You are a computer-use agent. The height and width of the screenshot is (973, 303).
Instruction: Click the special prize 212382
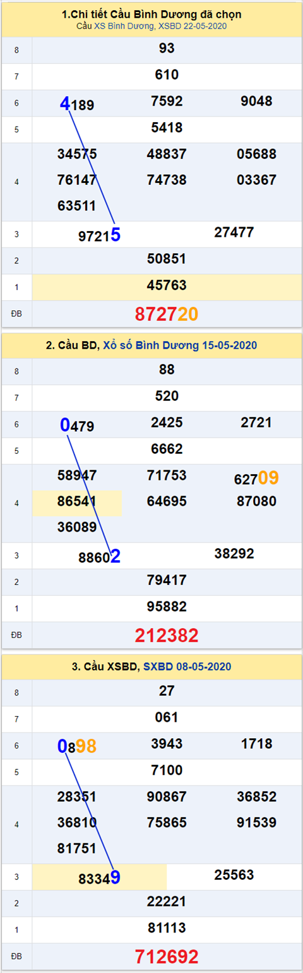167,635
